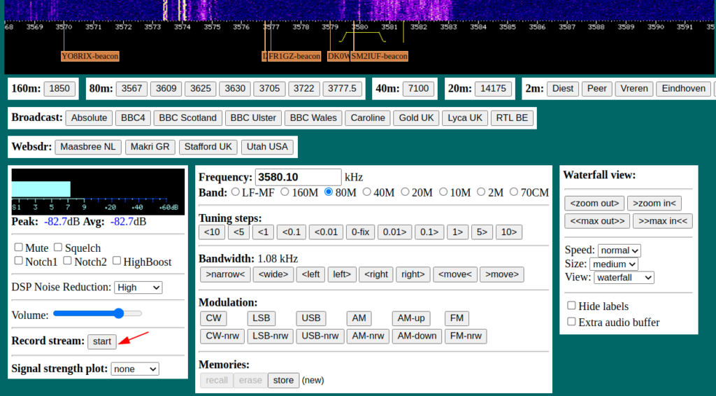The image size is (716, 396).
Task: Tune up by 5 with the 5> button
Action: (482, 232)
